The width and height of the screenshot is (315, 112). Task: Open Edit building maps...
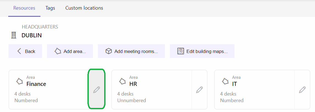pyautogui.click(x=202, y=51)
